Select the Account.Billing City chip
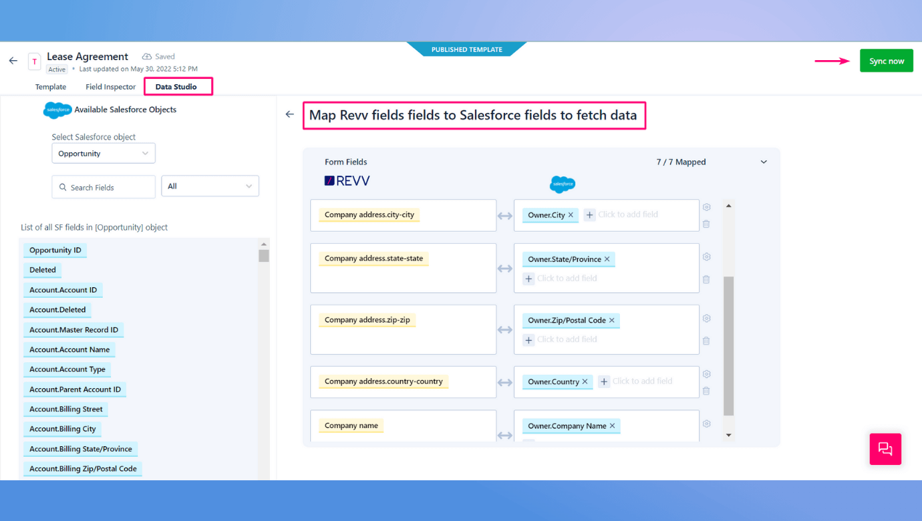922x521 pixels. [63, 429]
